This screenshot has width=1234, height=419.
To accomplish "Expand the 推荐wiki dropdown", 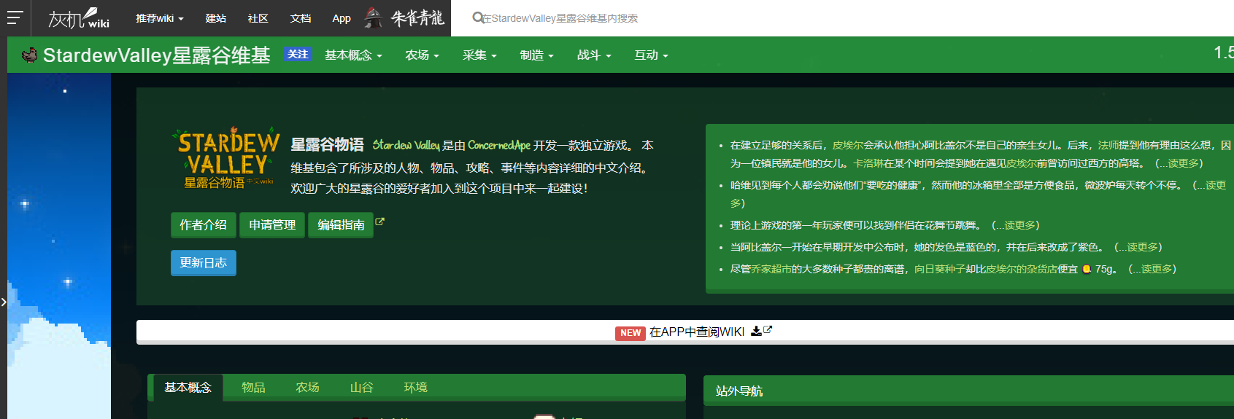I will click(x=160, y=18).
